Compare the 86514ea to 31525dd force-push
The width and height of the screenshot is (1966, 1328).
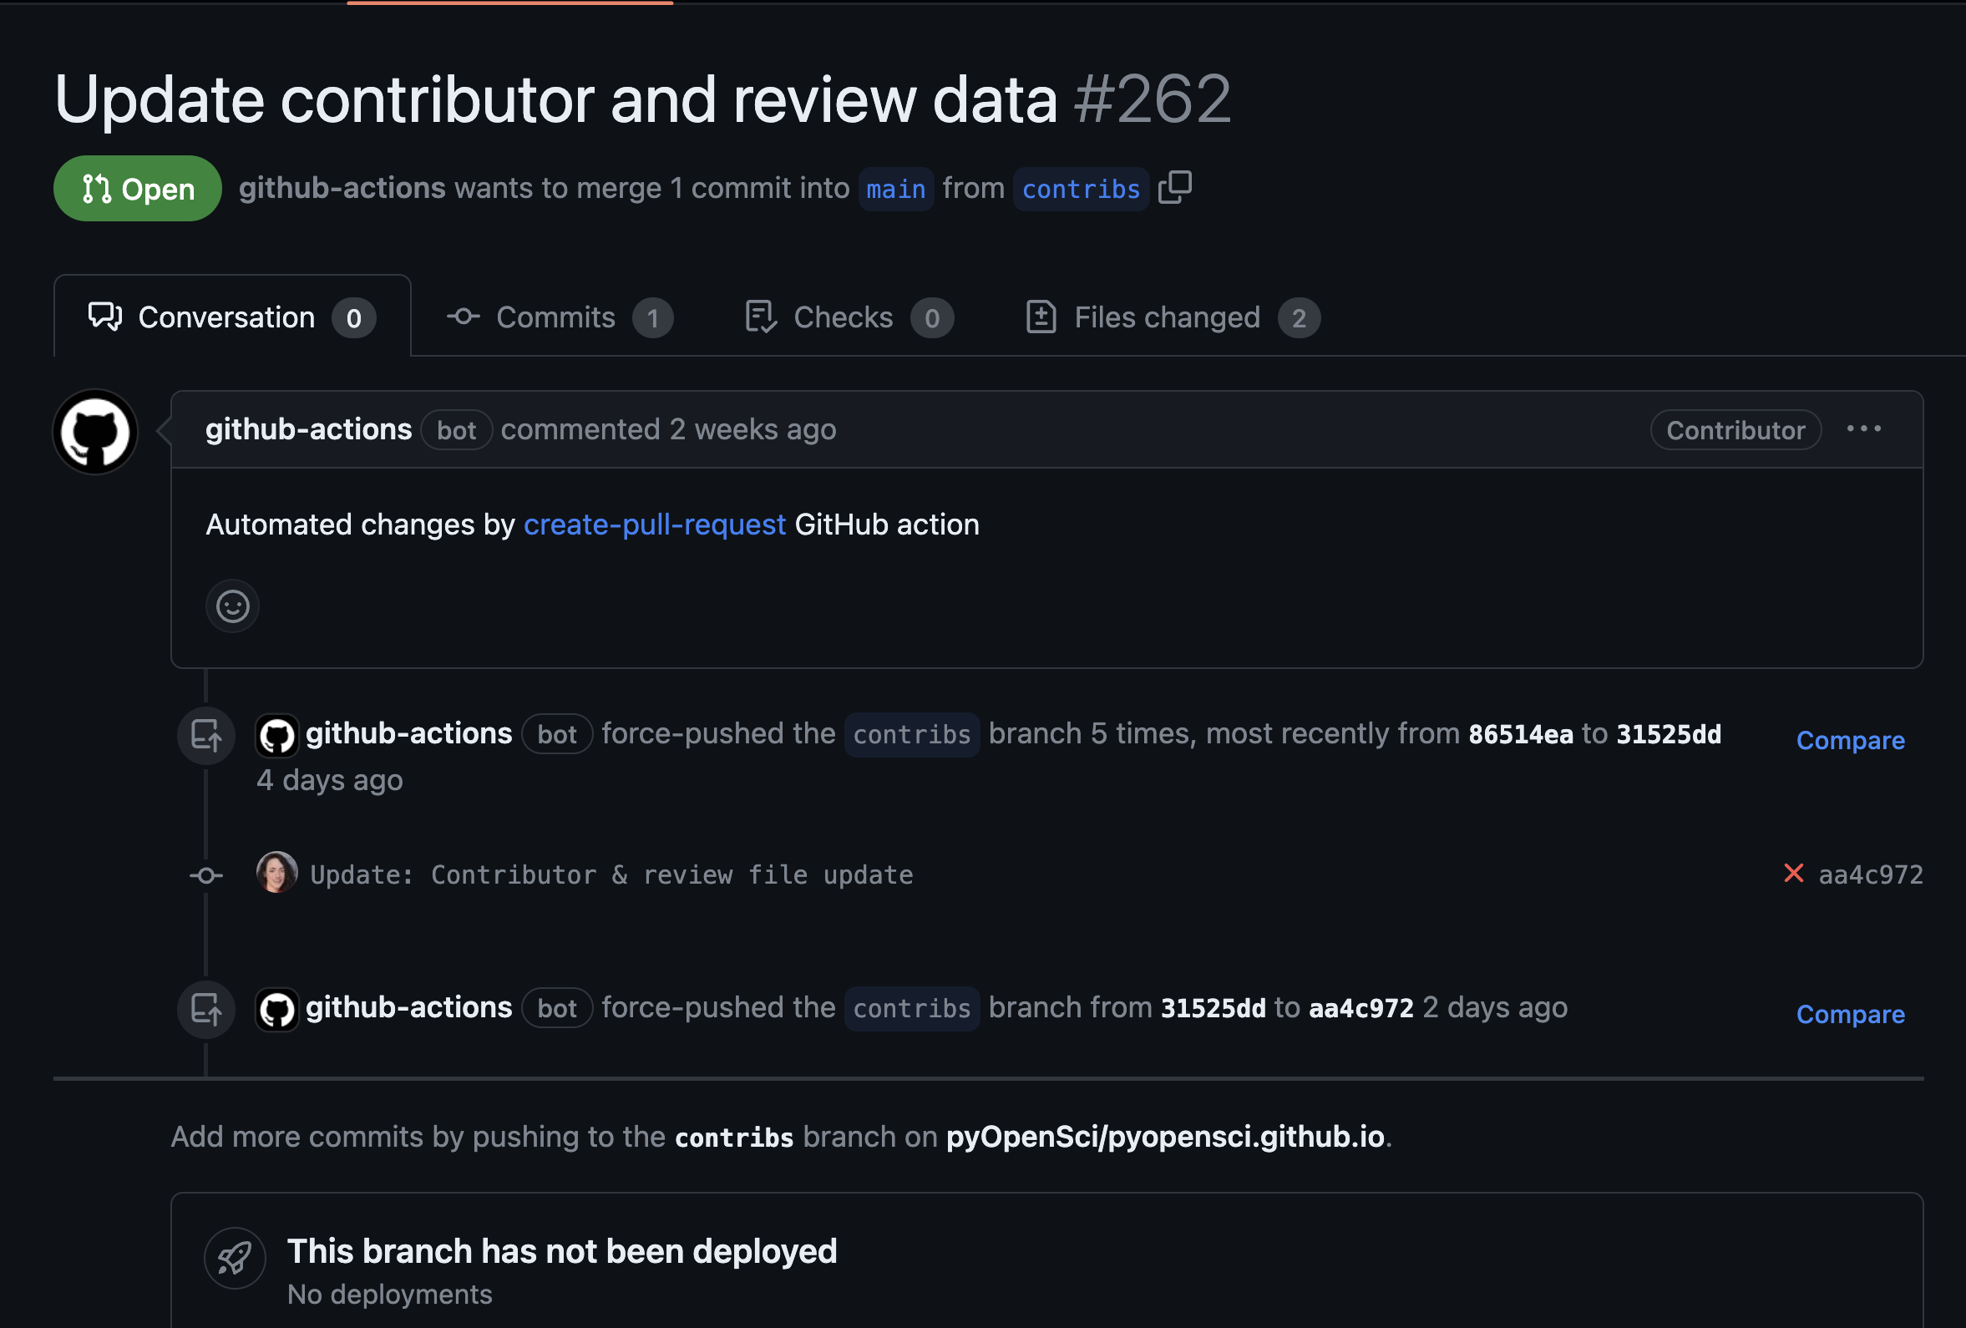pos(1850,740)
